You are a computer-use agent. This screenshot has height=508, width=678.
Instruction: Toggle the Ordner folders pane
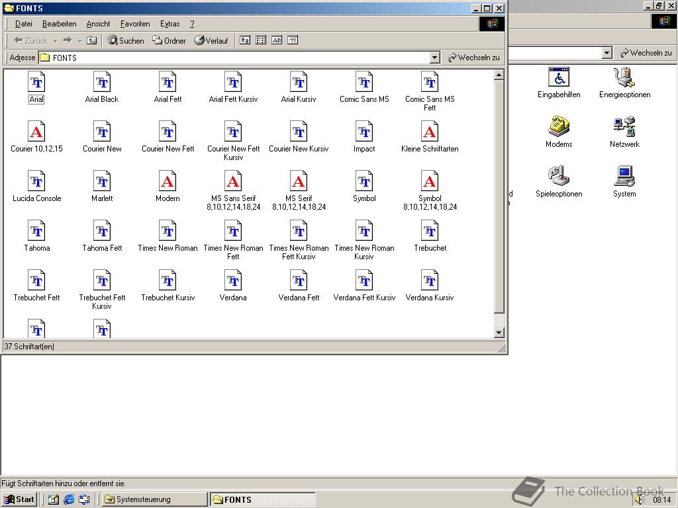[x=169, y=40]
